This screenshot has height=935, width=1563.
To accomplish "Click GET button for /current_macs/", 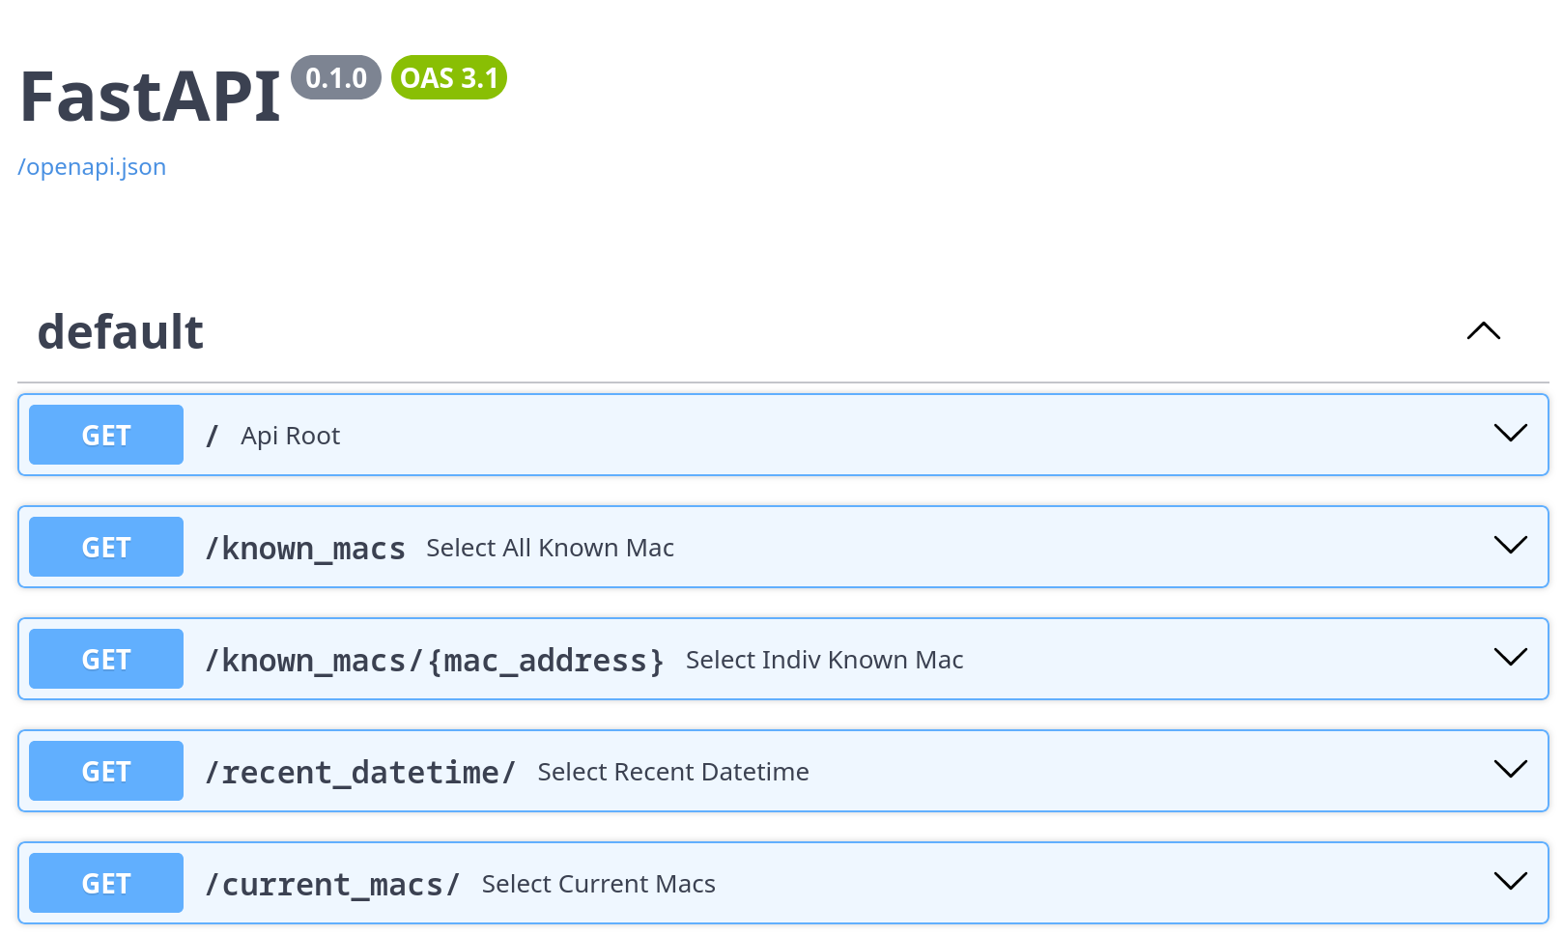I will pos(106,883).
